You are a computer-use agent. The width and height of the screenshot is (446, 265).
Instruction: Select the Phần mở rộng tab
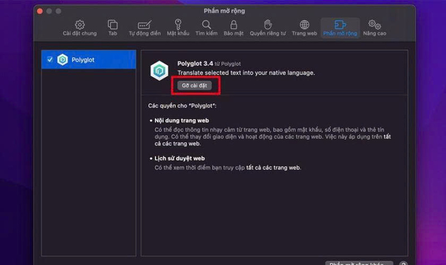(340, 28)
